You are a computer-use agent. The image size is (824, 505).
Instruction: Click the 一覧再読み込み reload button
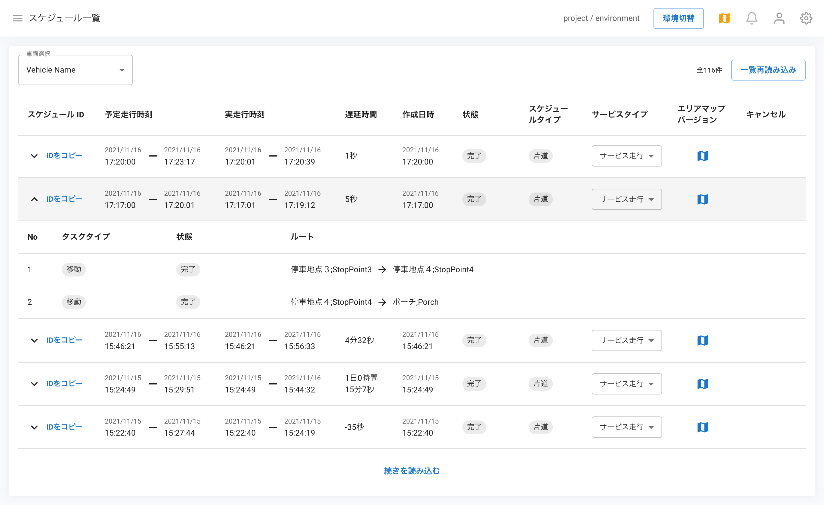click(768, 70)
